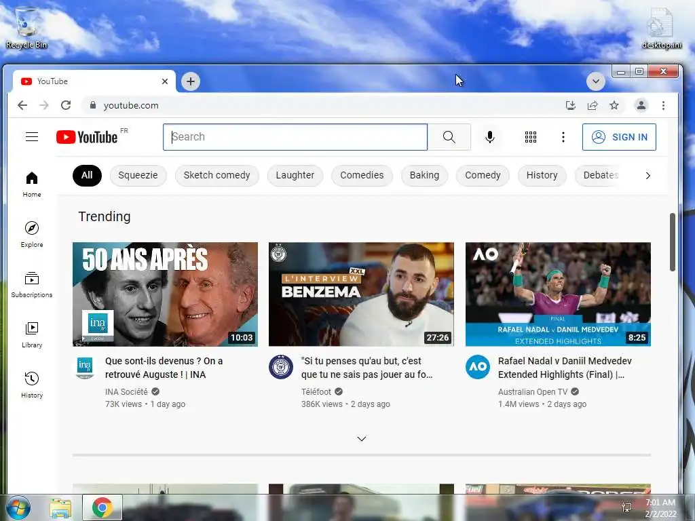Click the magnifier search button
This screenshot has height=521, width=695.
(x=449, y=137)
